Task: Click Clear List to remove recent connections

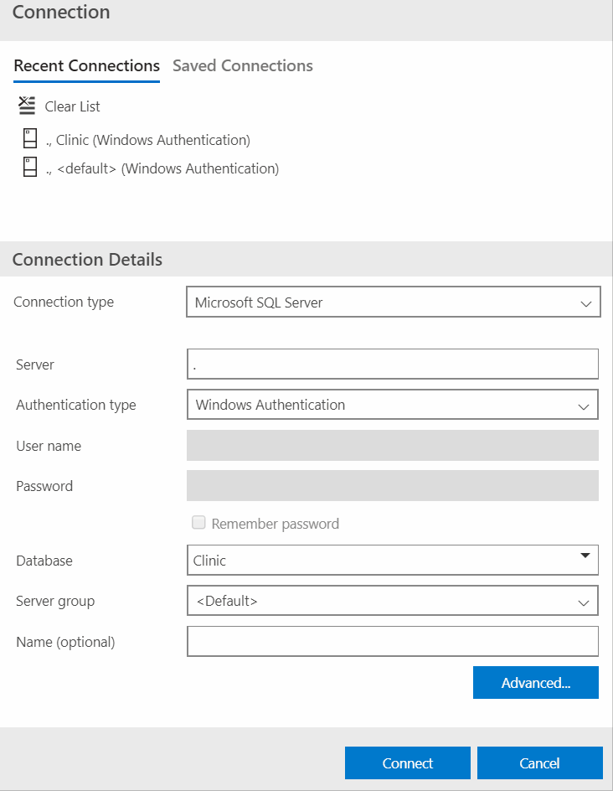Action: click(70, 106)
